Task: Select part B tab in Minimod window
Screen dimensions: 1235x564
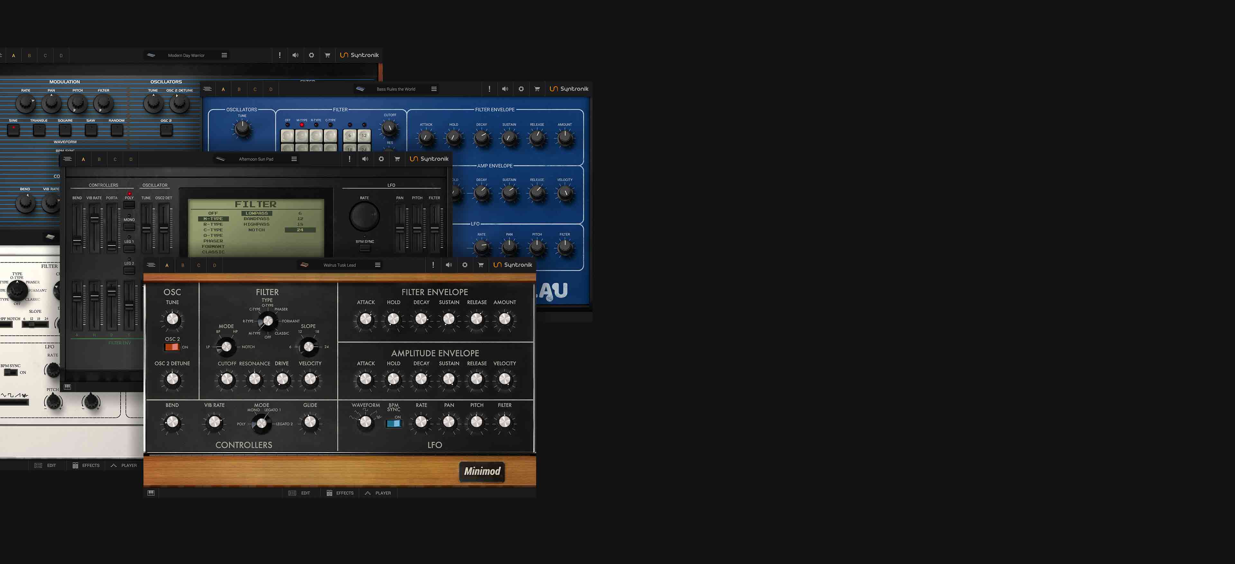Action: 183,265
